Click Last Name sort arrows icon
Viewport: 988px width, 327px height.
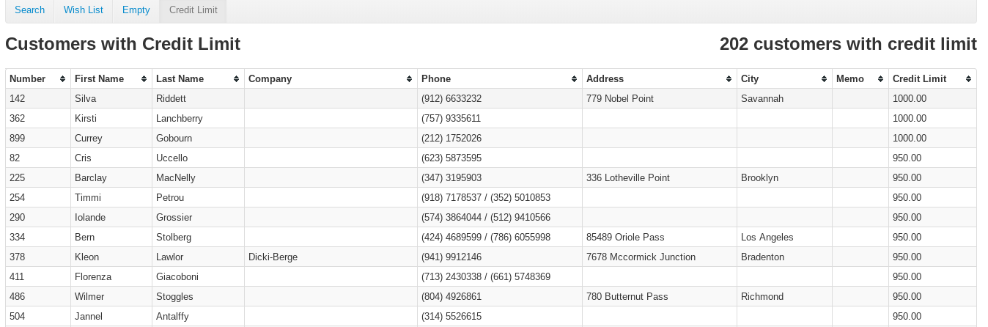tap(236, 79)
